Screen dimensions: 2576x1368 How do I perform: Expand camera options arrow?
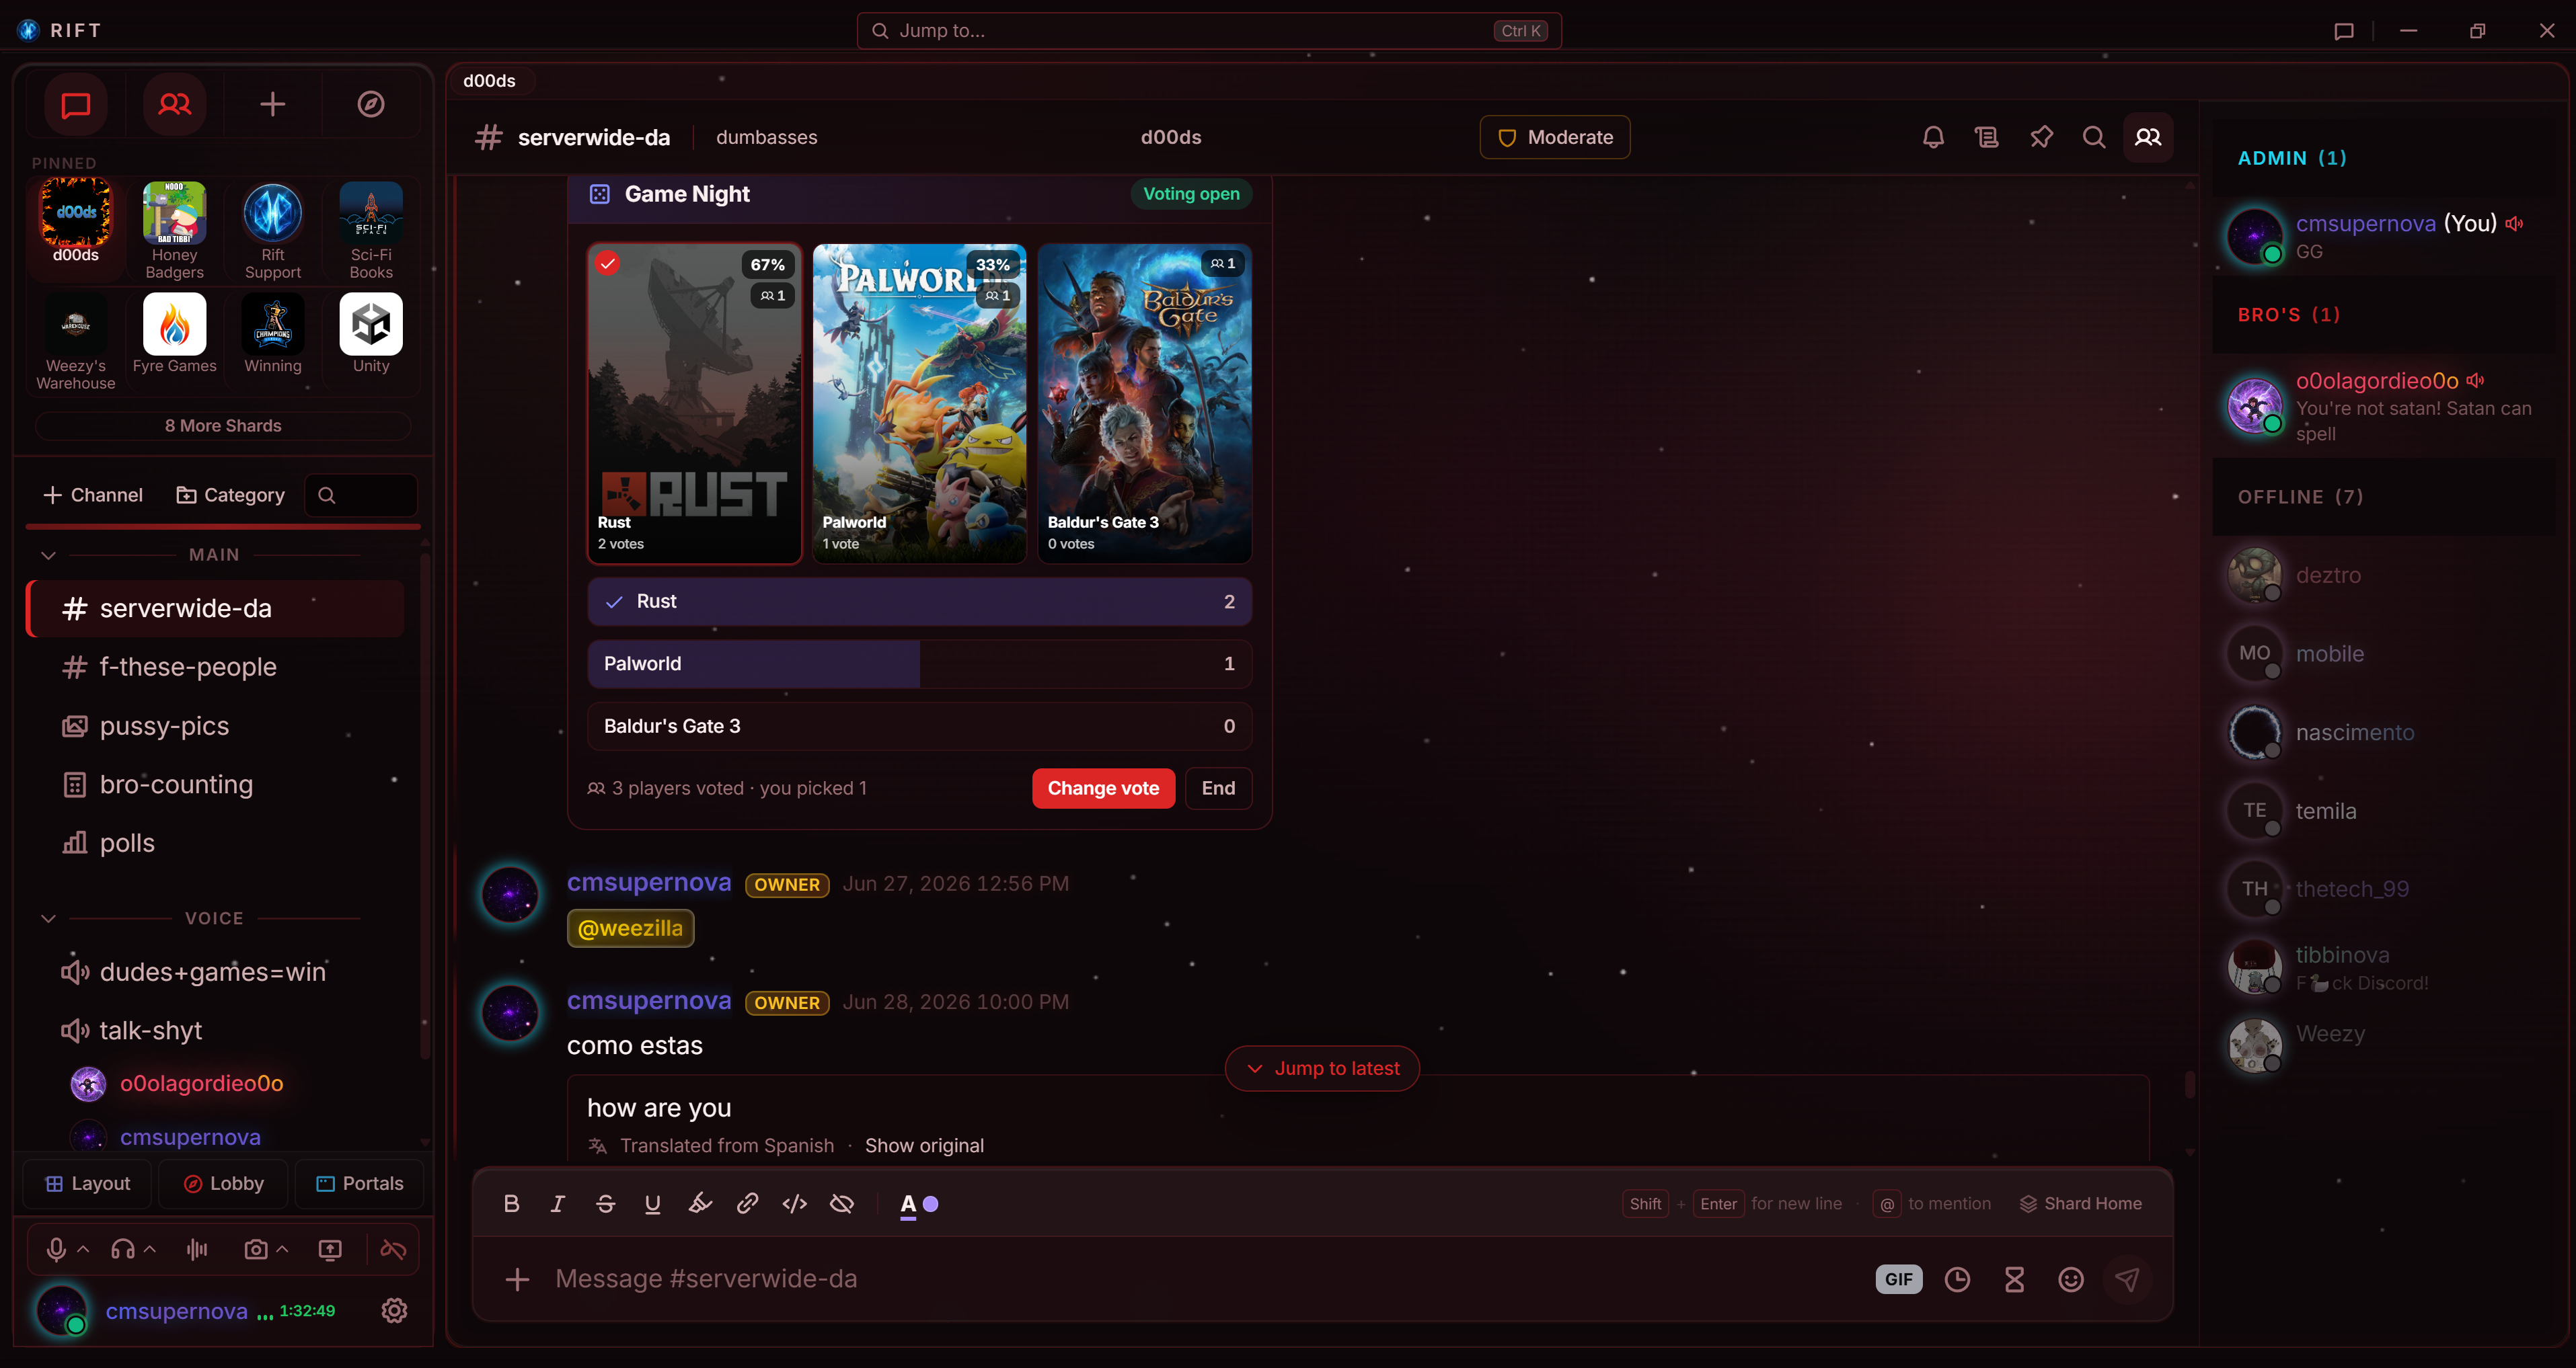pos(282,1249)
